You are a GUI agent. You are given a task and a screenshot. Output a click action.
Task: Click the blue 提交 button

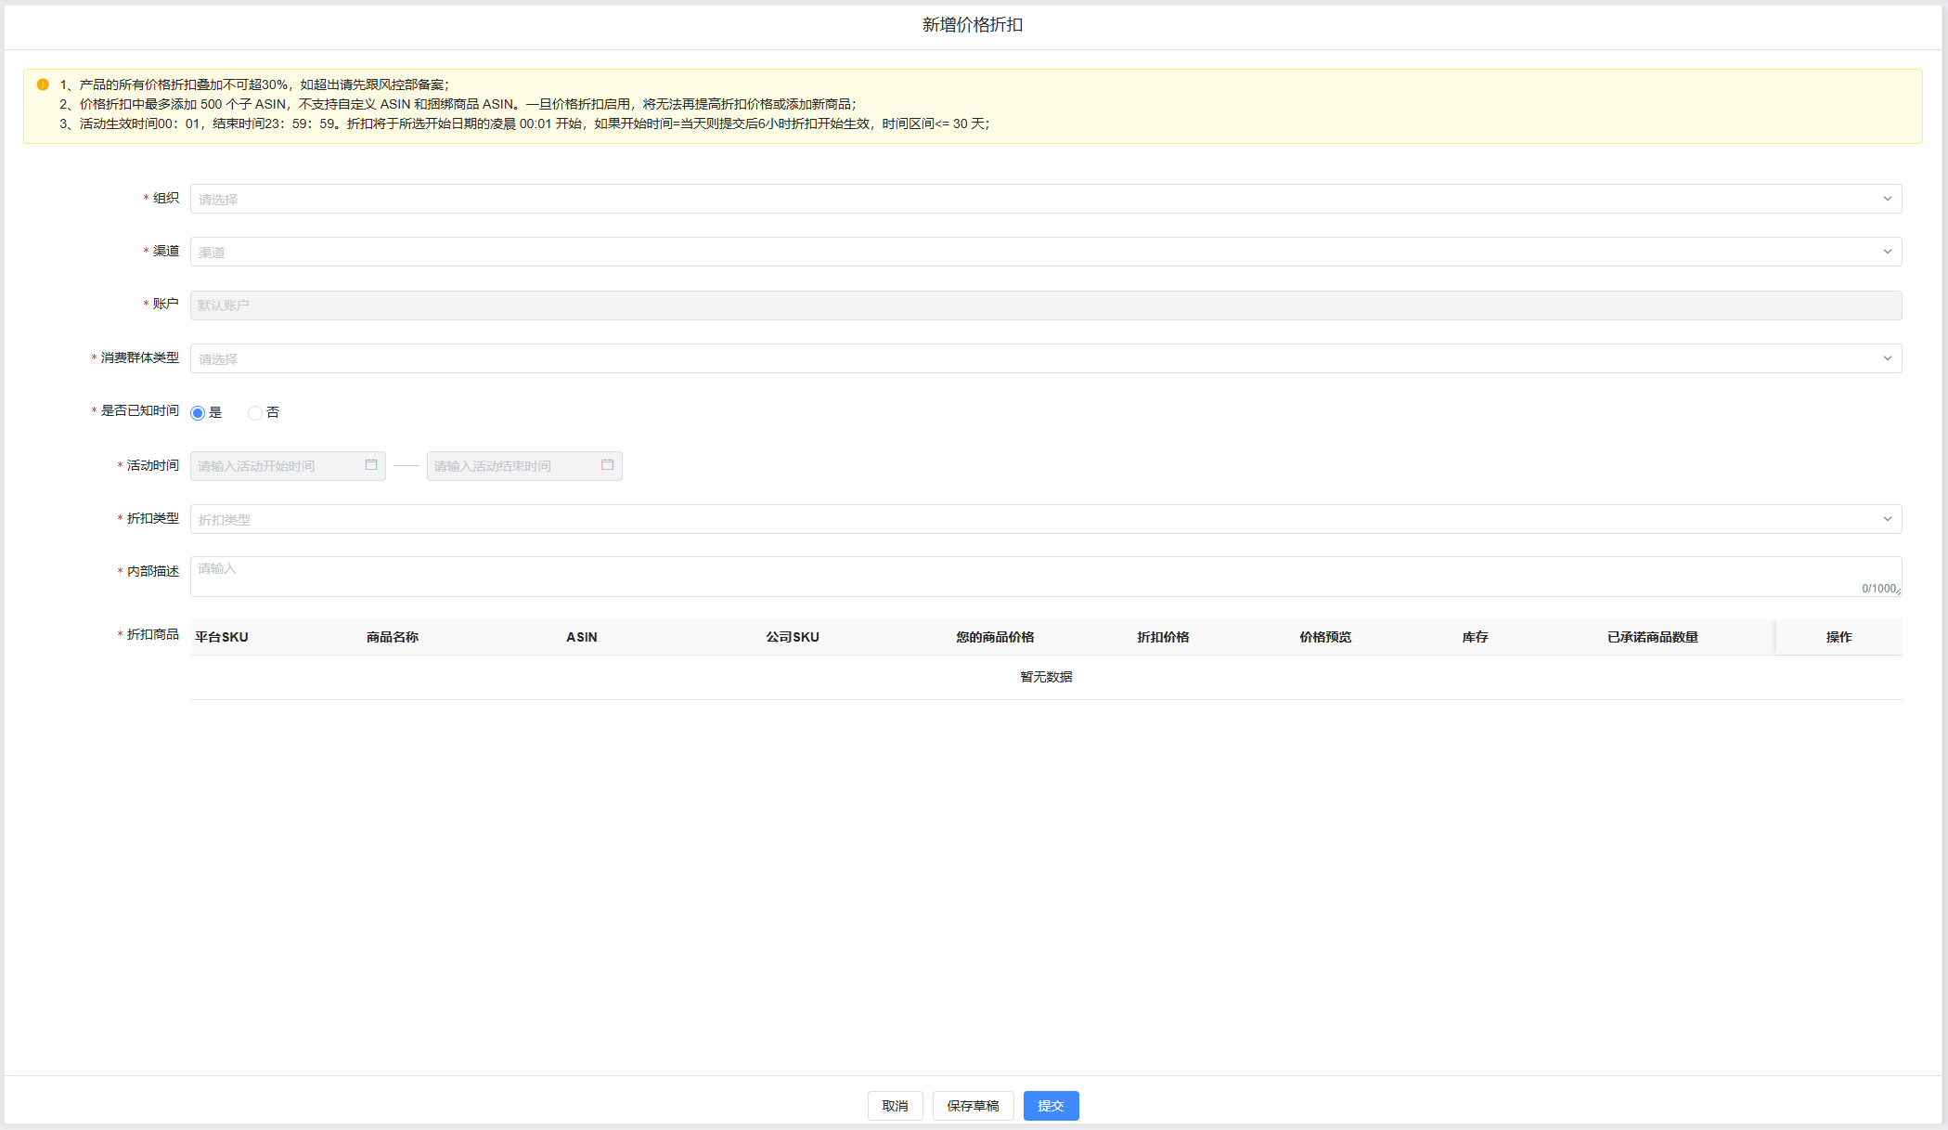point(1051,1106)
